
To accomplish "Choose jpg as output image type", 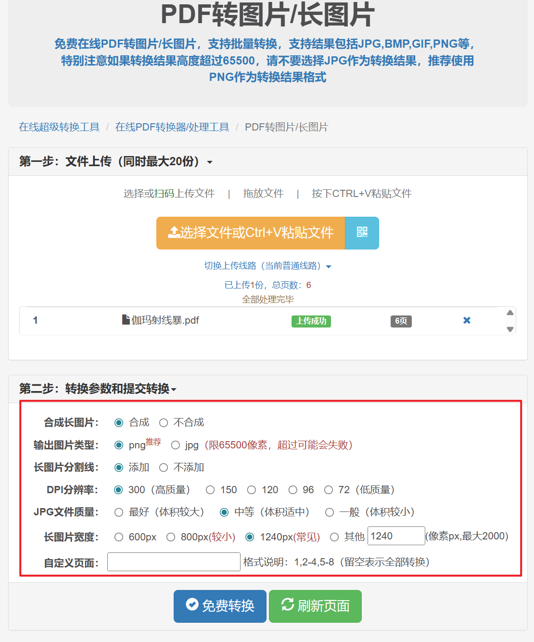I will pos(175,445).
